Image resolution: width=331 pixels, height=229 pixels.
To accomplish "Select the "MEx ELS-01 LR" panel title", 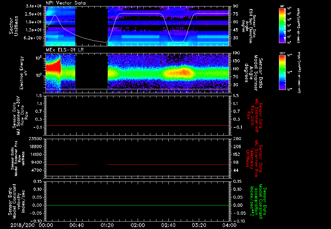I will 65,50.
